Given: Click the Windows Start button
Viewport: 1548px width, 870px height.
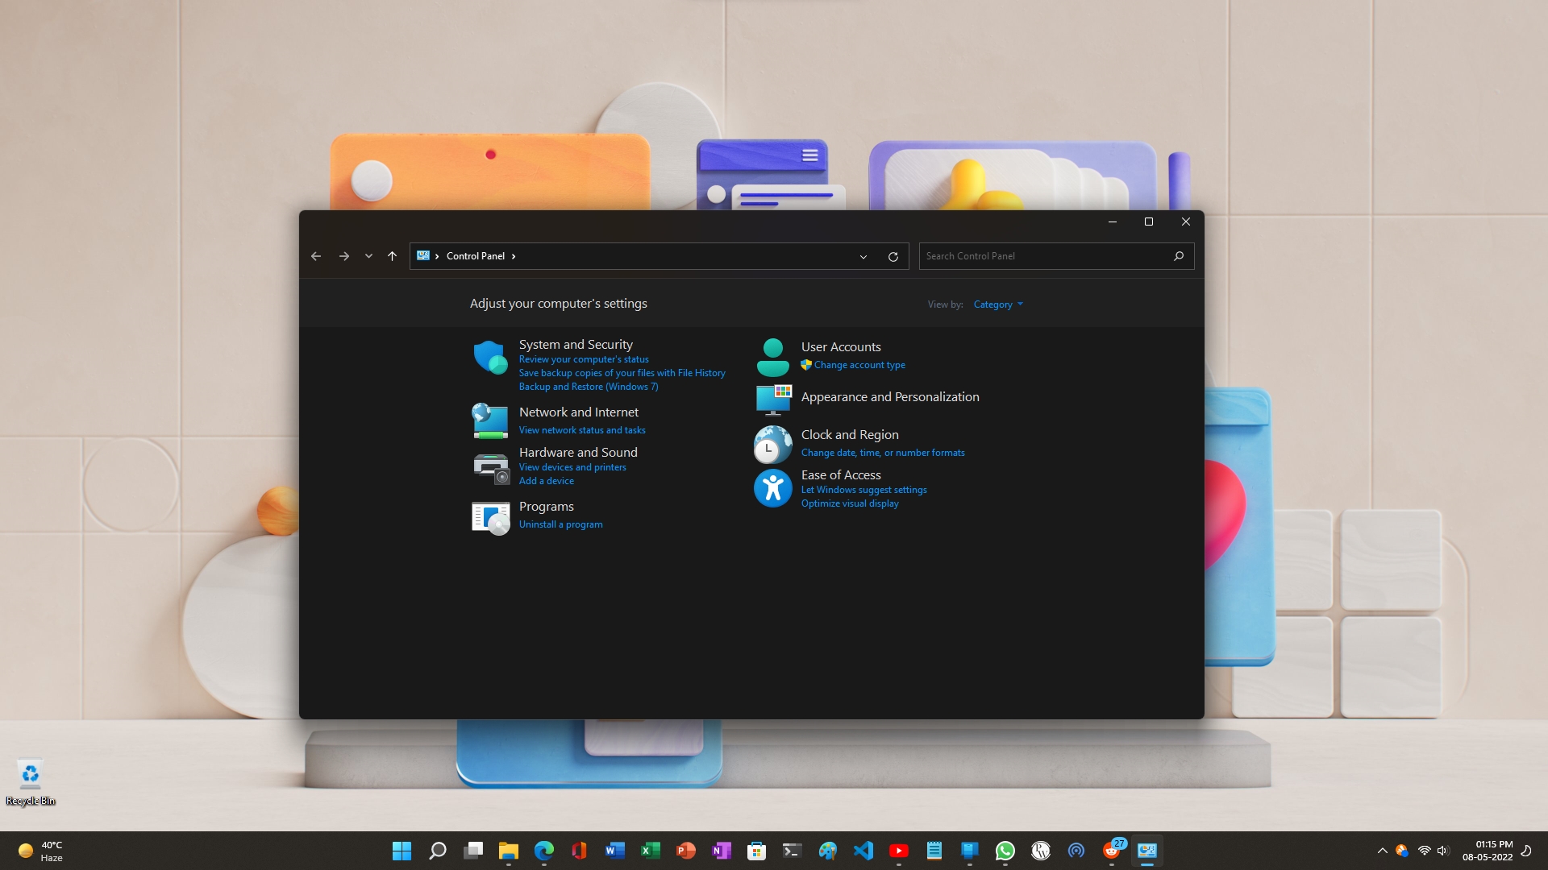Looking at the screenshot, I should pos(402,851).
